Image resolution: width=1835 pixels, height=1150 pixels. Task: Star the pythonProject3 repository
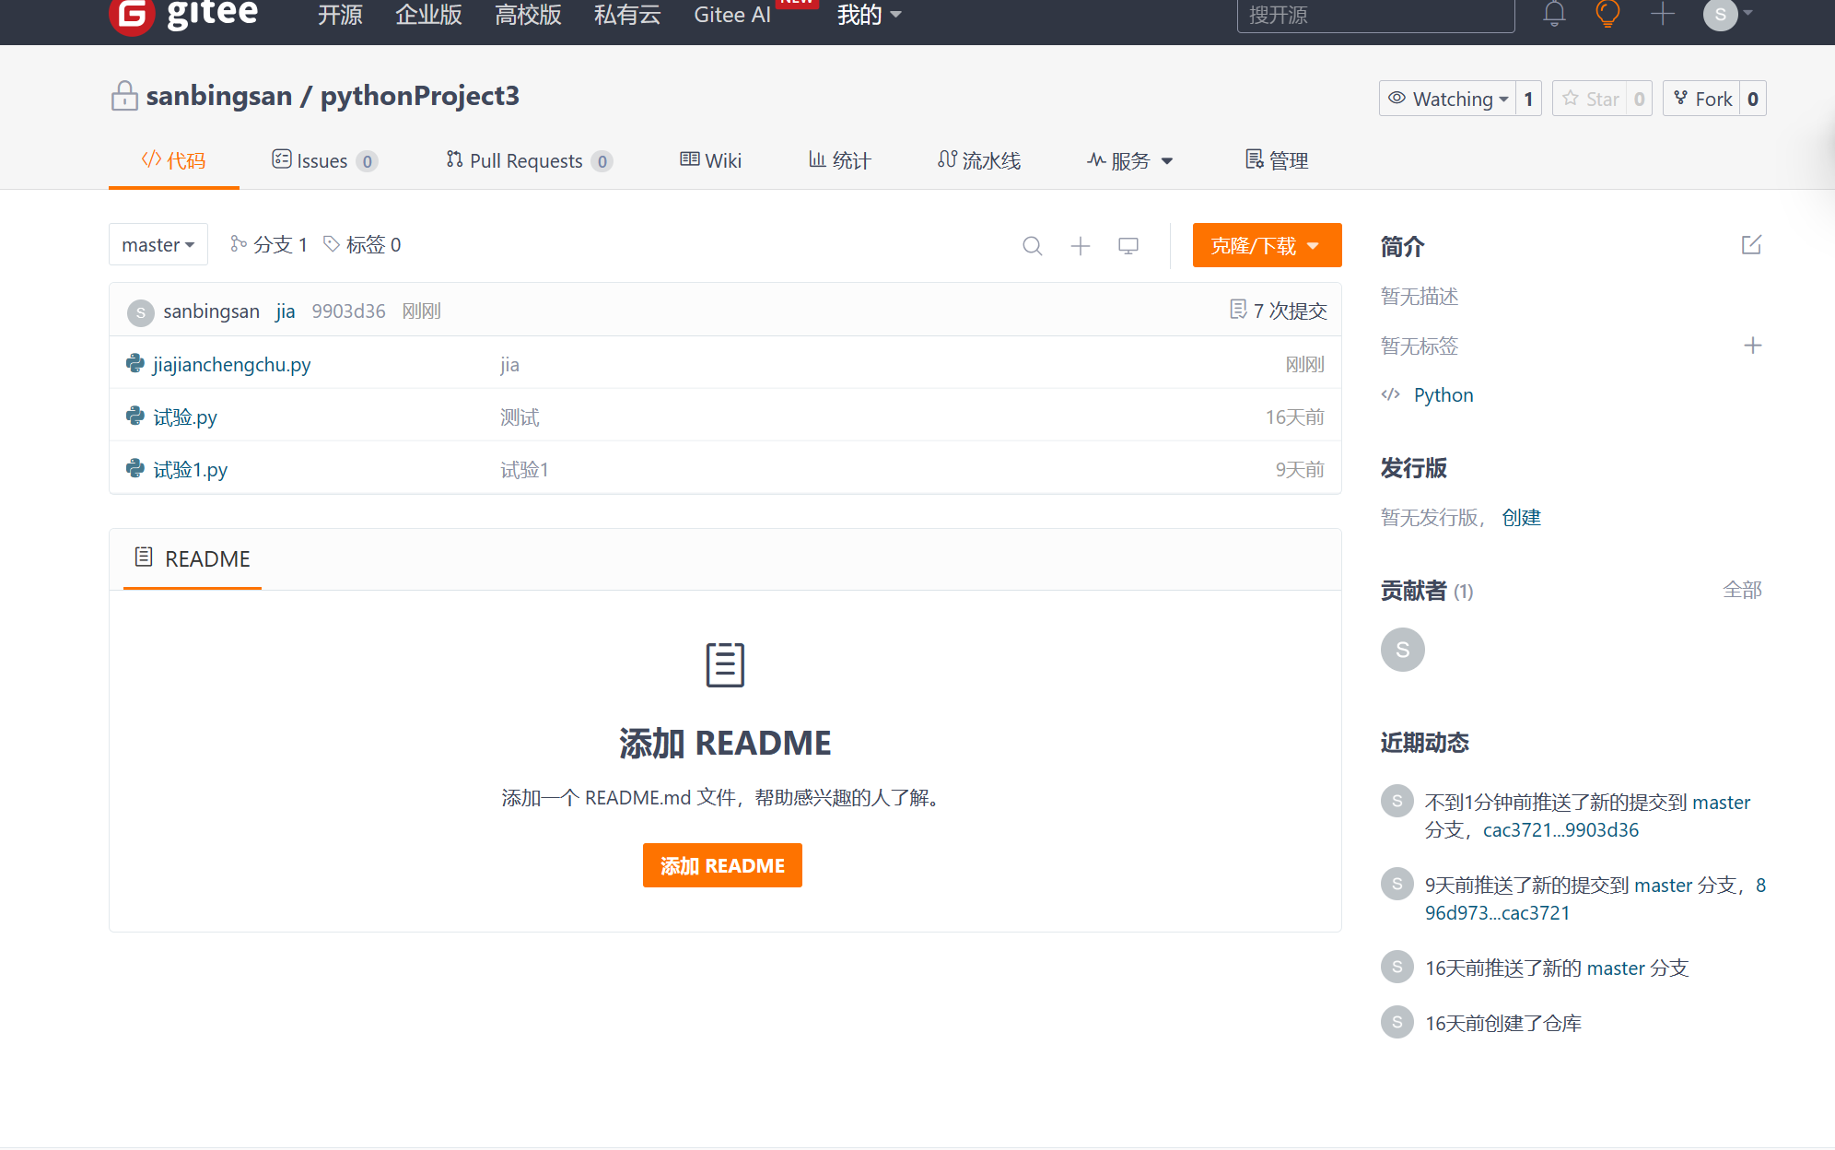click(x=1592, y=99)
